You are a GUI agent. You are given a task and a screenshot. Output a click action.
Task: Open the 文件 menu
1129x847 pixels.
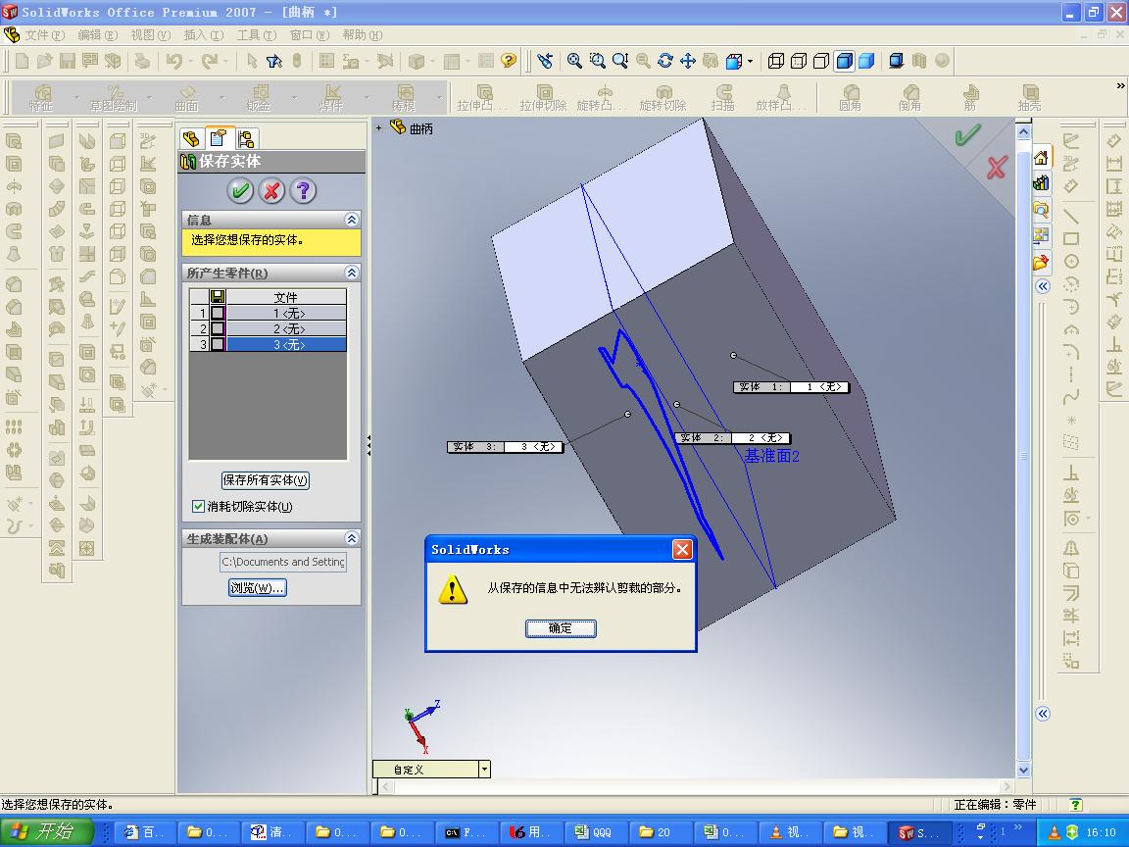click(44, 34)
